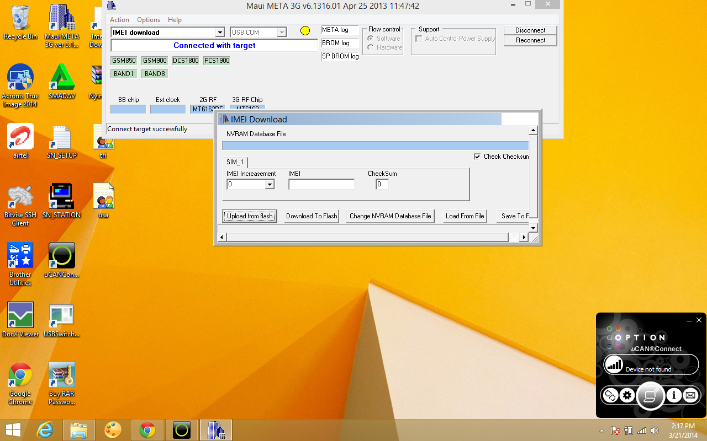Screen dimensions: 707x441
Task: Click the uCAN Connect laptop connect icon
Action: pos(650,396)
